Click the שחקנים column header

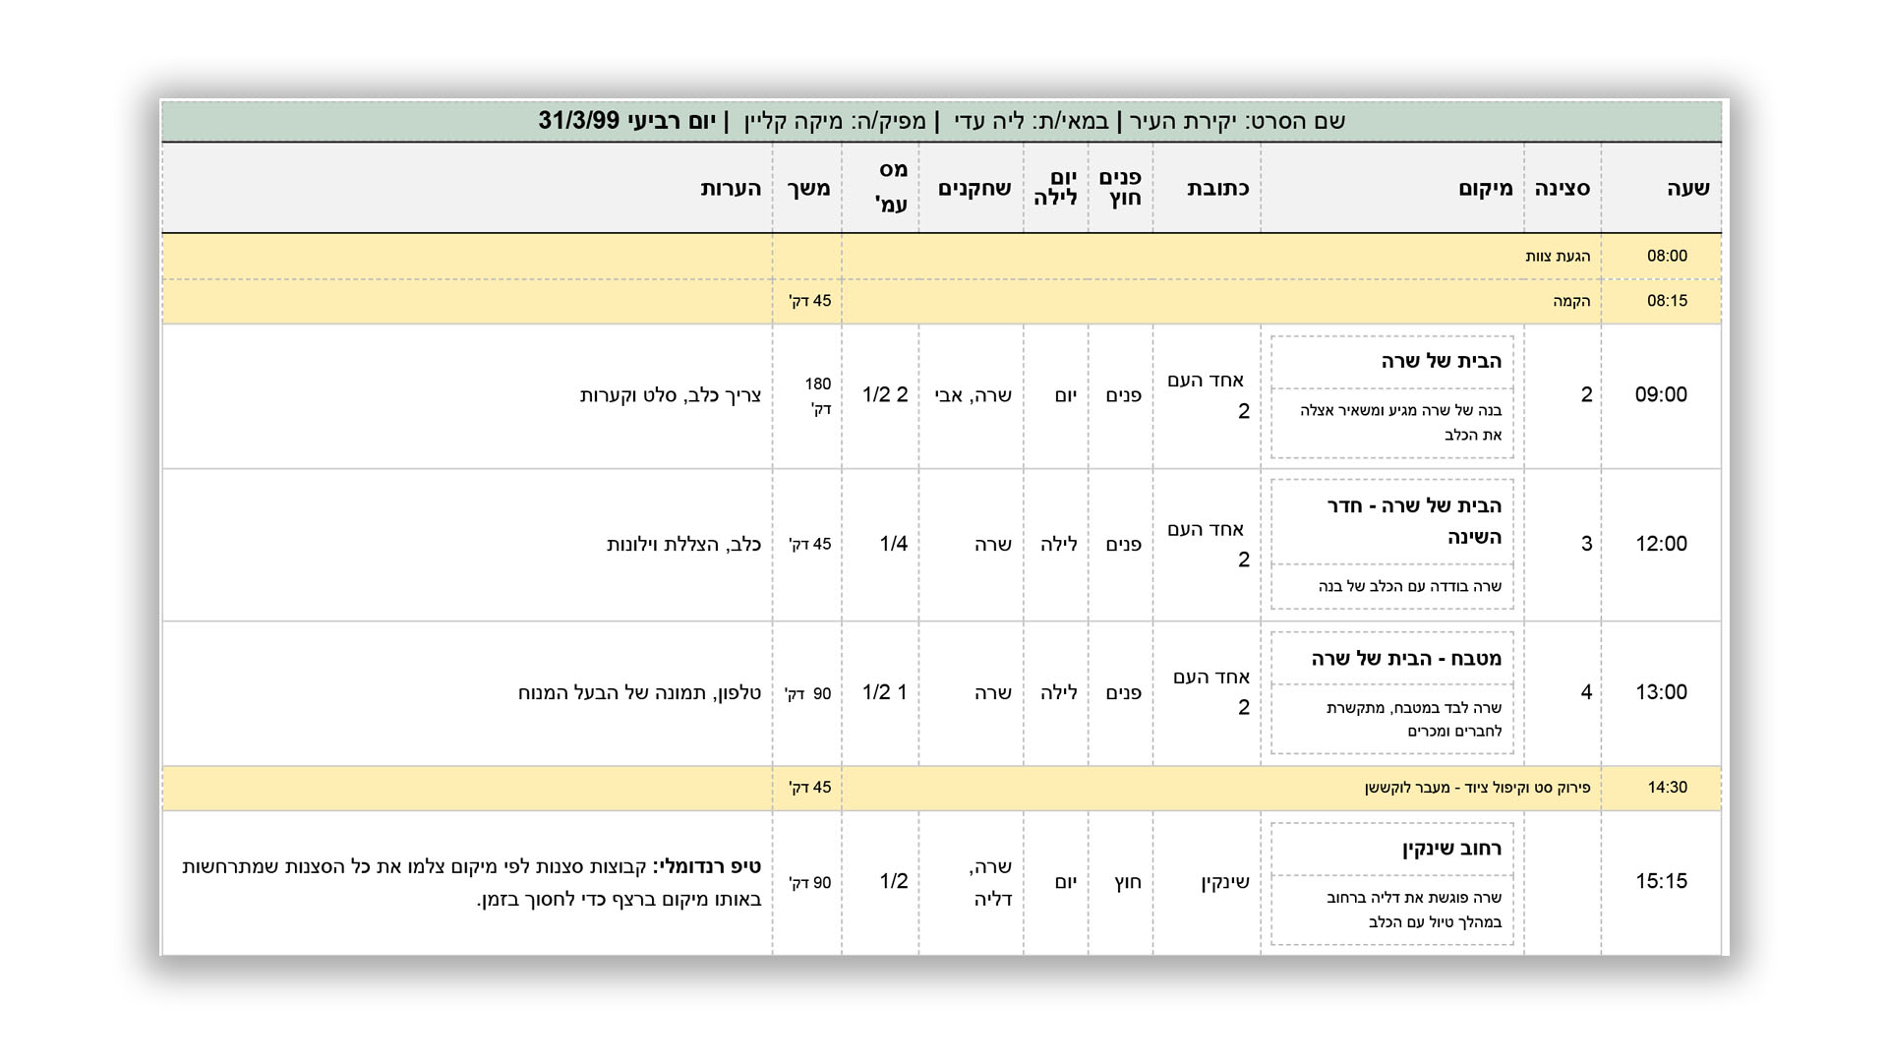click(973, 189)
